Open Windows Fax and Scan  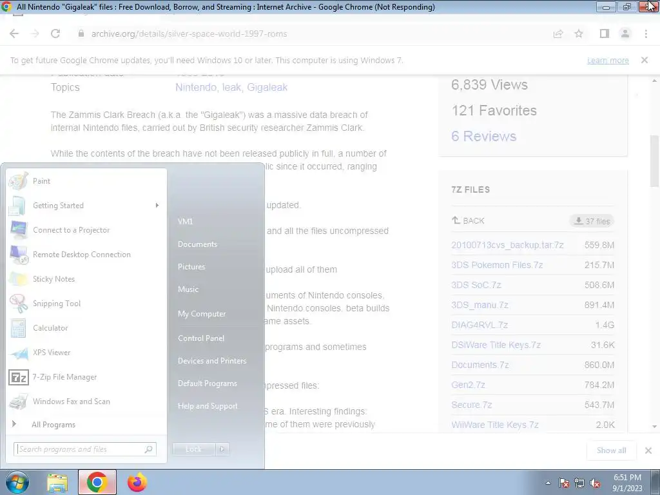pyautogui.click(x=87, y=401)
